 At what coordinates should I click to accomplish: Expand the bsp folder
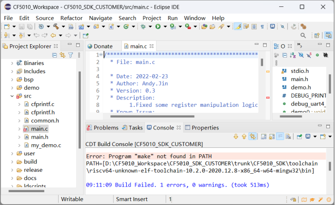(12, 80)
